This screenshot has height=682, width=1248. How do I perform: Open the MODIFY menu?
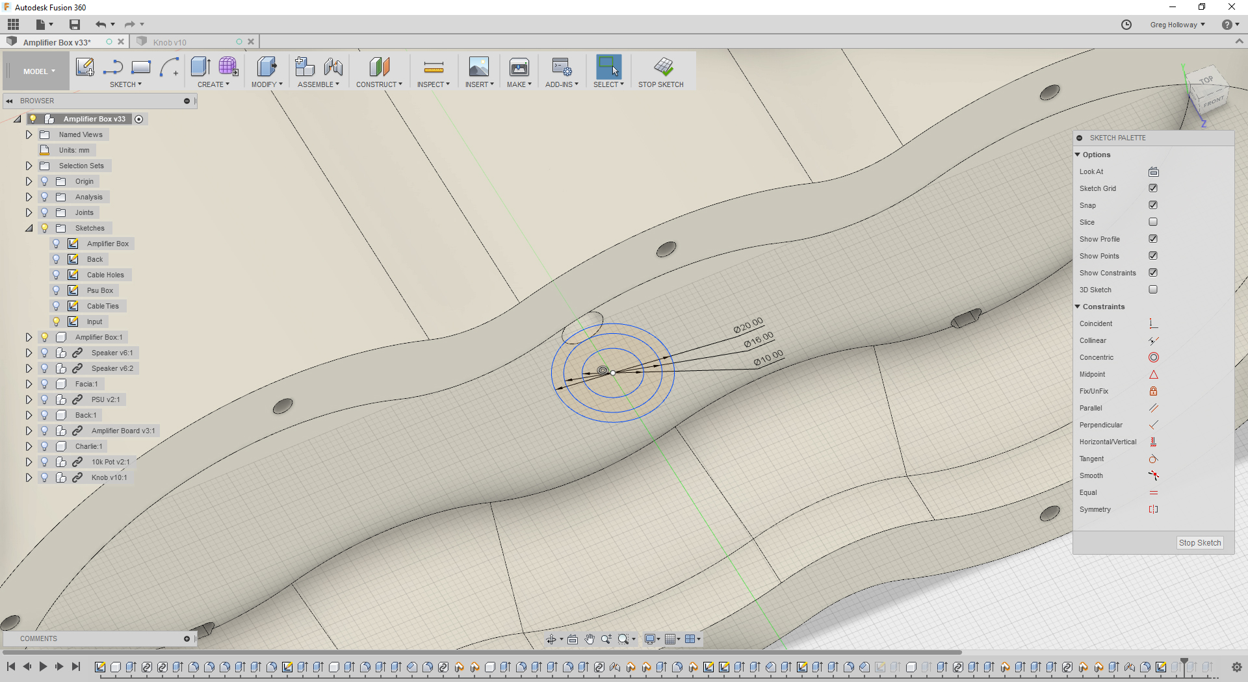click(266, 84)
